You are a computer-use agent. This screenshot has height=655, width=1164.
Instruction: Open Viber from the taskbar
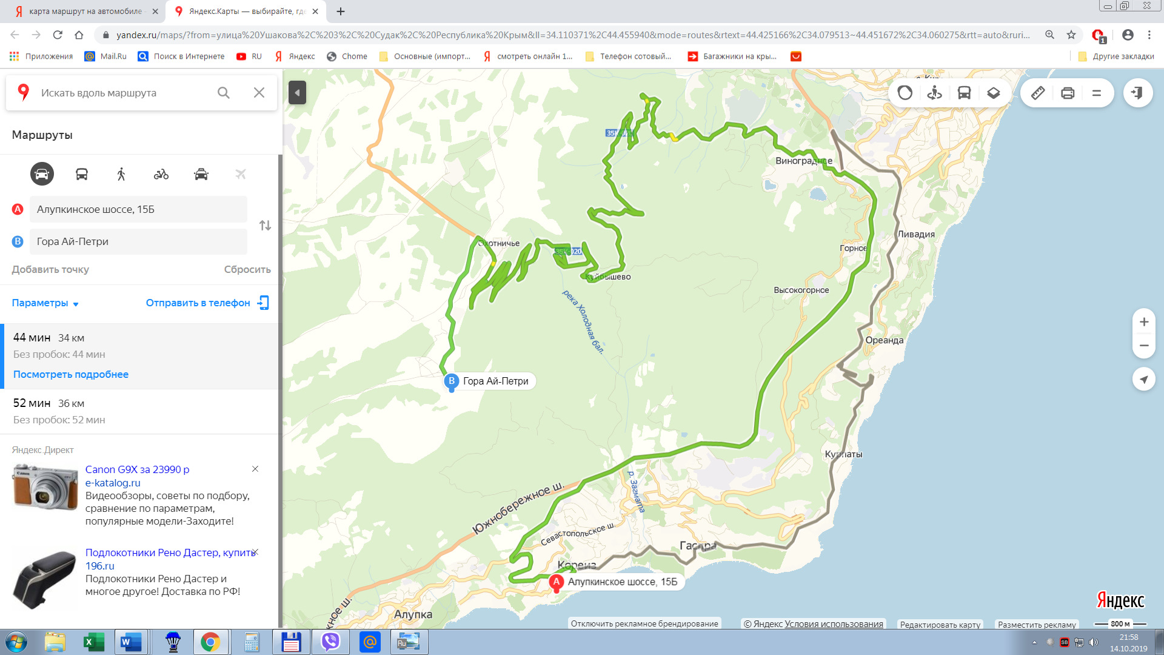[330, 642]
